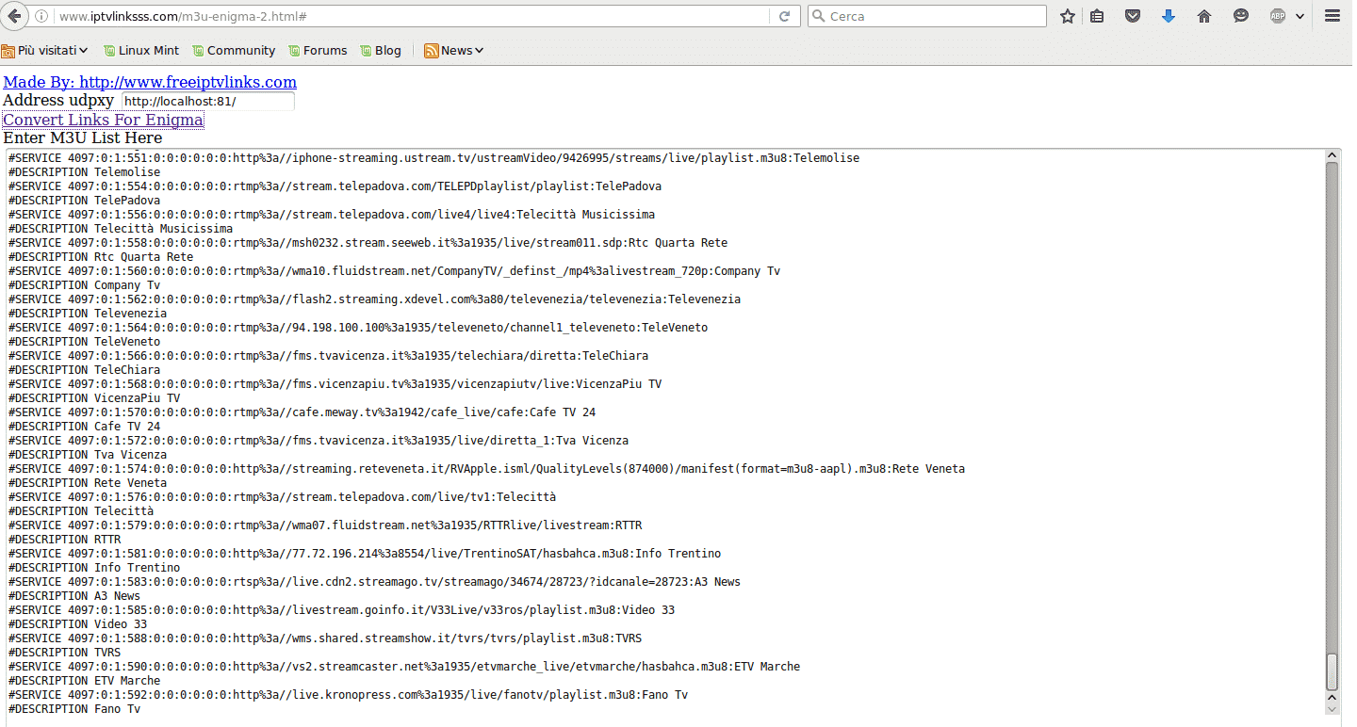
Task: Follow the Made By freeiptvlinks.com link
Action: click(x=150, y=82)
